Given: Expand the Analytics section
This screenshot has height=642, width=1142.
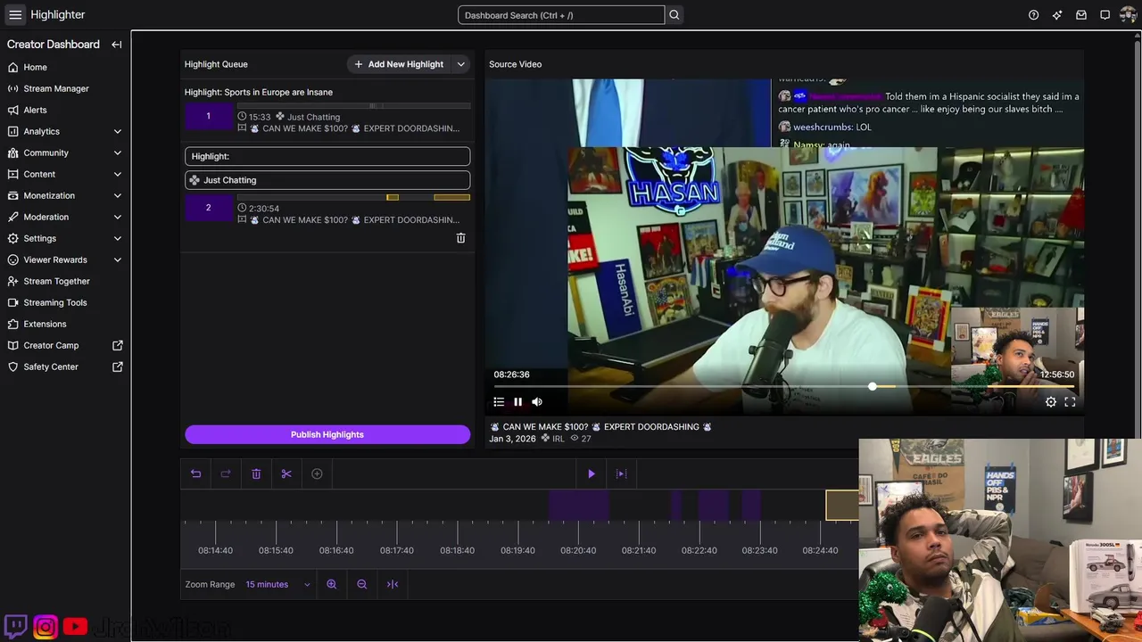Looking at the screenshot, I should pos(65,131).
